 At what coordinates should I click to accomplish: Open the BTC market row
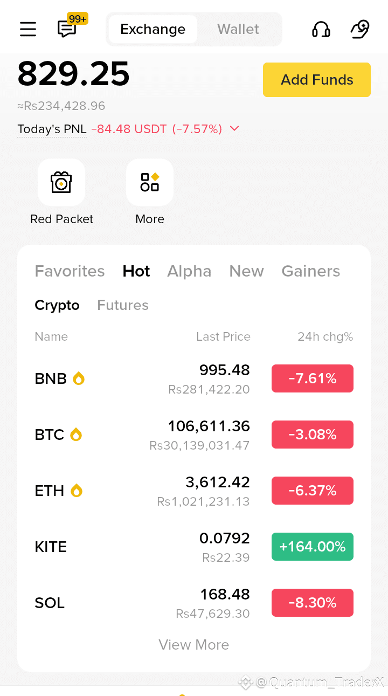tap(194, 435)
